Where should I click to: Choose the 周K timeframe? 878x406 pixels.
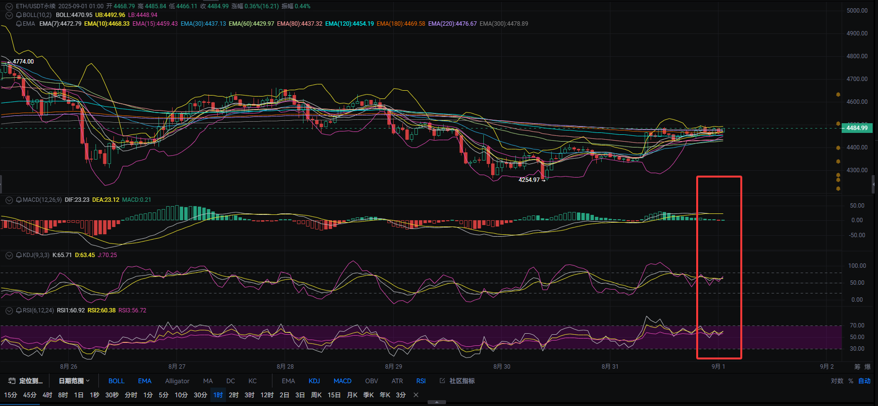pyautogui.click(x=316, y=395)
